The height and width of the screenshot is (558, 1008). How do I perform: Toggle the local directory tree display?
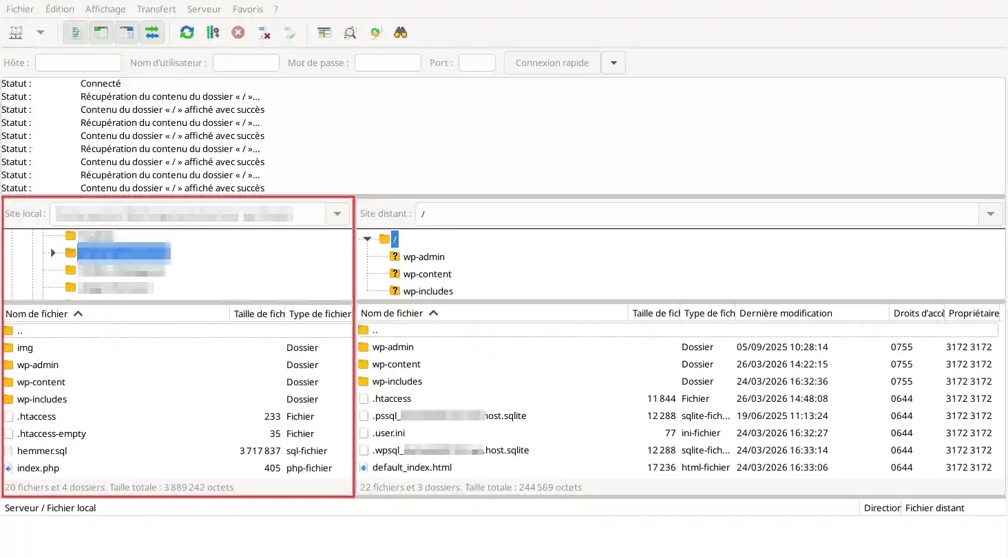click(x=101, y=32)
